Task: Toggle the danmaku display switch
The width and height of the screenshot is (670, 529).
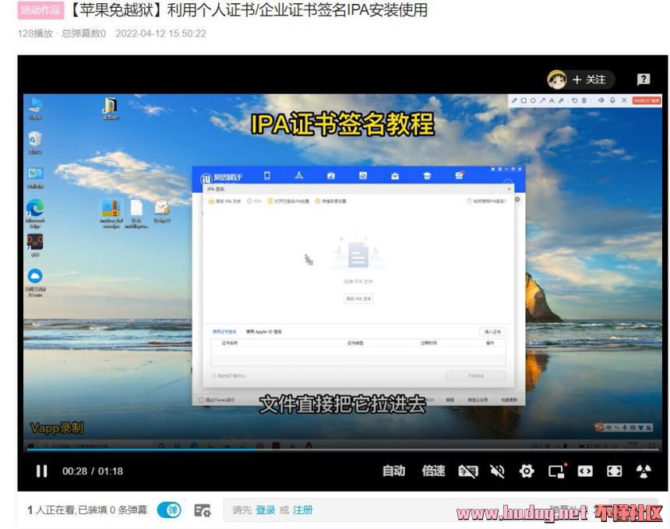Action: pos(169,510)
